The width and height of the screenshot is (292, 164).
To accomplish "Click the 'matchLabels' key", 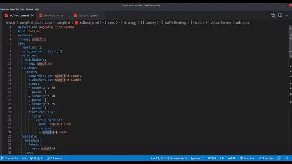I will pos(35,60).
